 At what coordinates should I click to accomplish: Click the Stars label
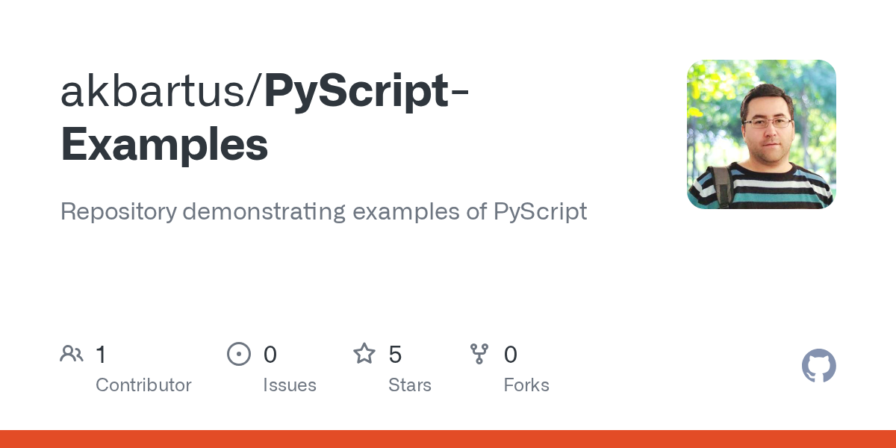(x=410, y=385)
